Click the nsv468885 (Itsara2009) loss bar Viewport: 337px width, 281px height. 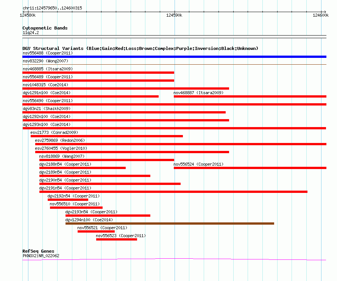point(98,73)
